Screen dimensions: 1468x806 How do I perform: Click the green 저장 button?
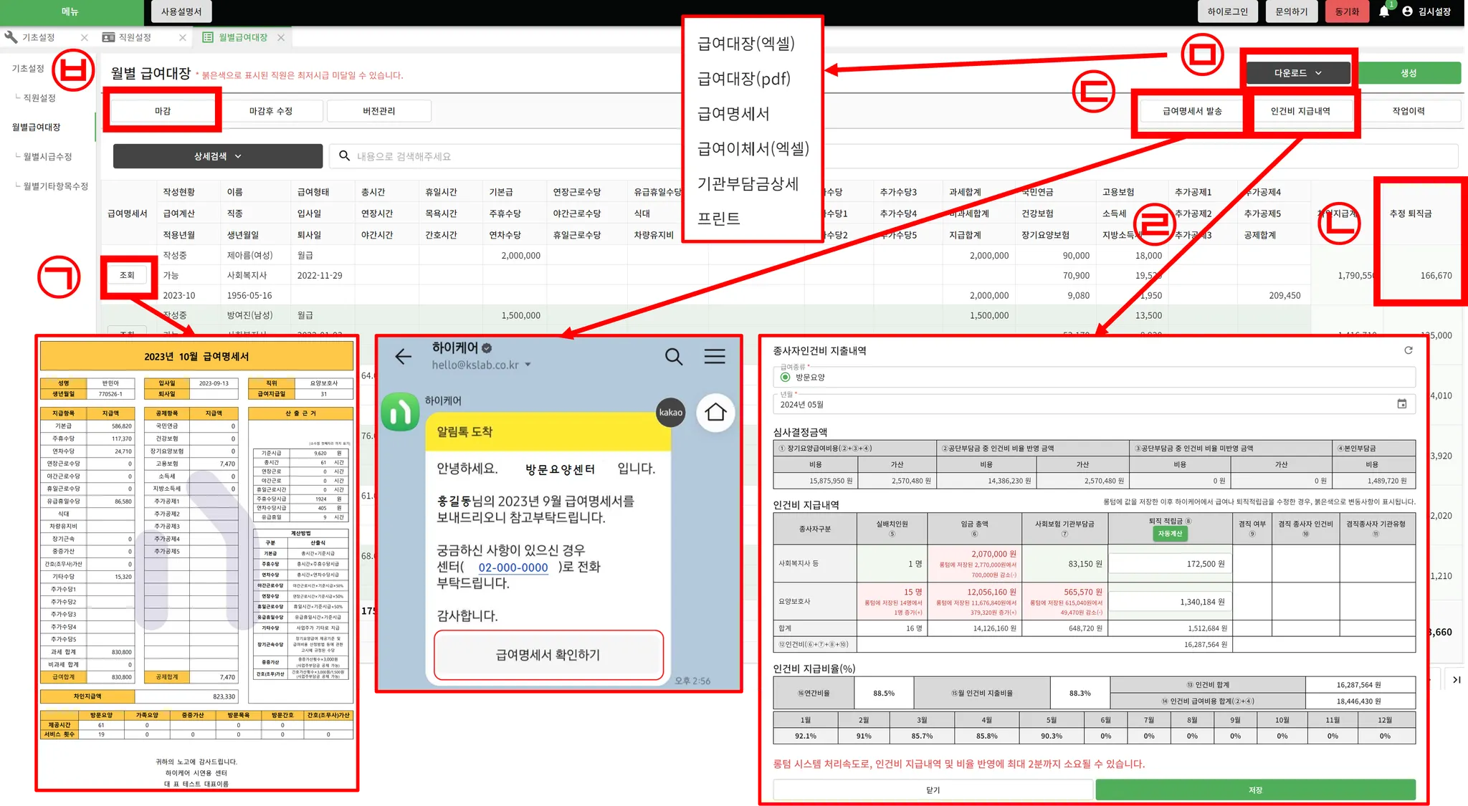point(1254,790)
